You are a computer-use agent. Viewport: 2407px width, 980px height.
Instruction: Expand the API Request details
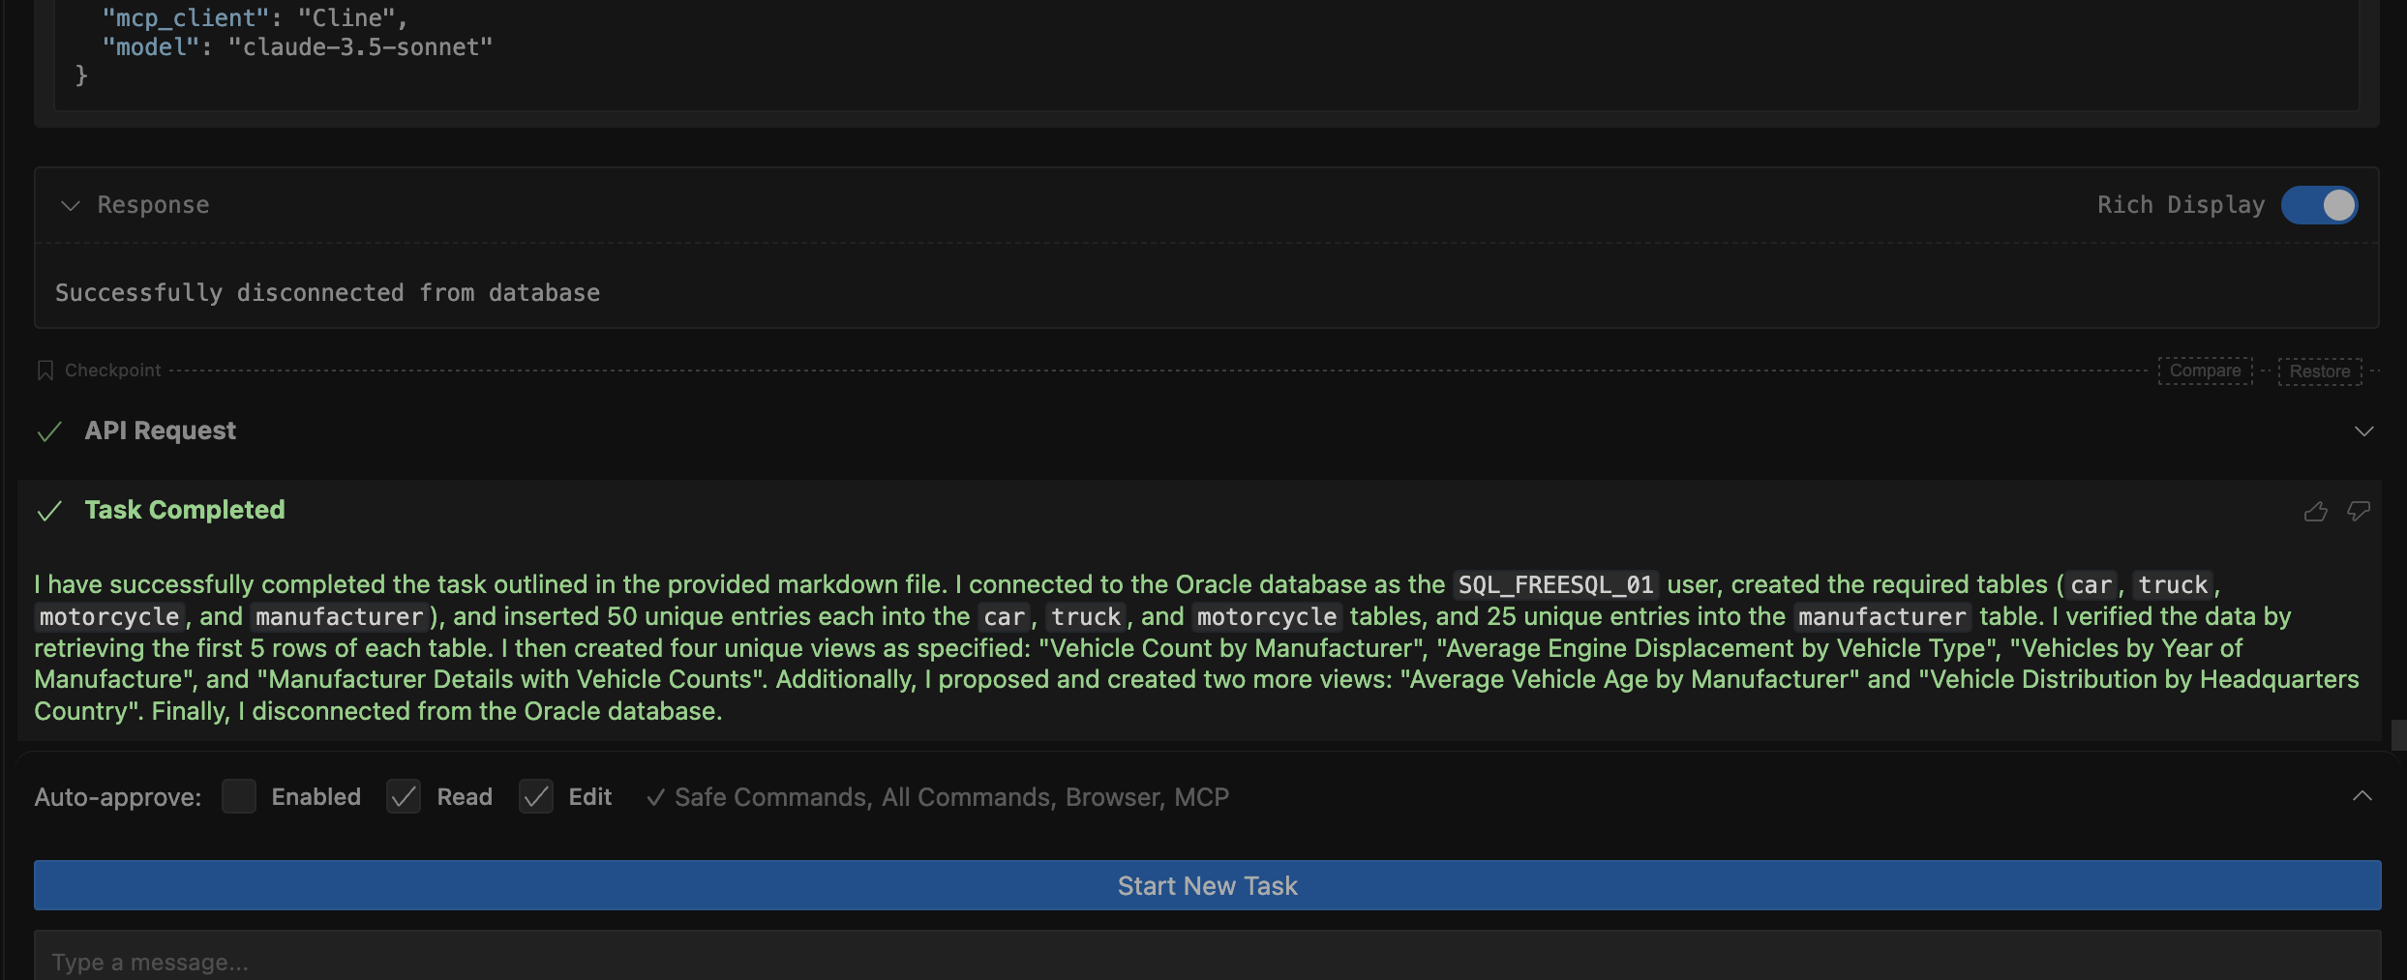[x=2366, y=431]
